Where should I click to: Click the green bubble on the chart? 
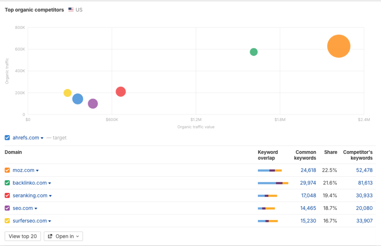point(254,52)
